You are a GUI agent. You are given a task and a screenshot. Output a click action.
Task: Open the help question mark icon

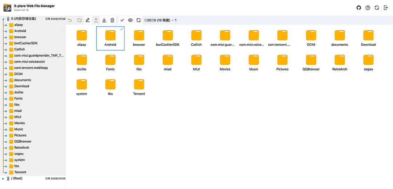point(368,8)
